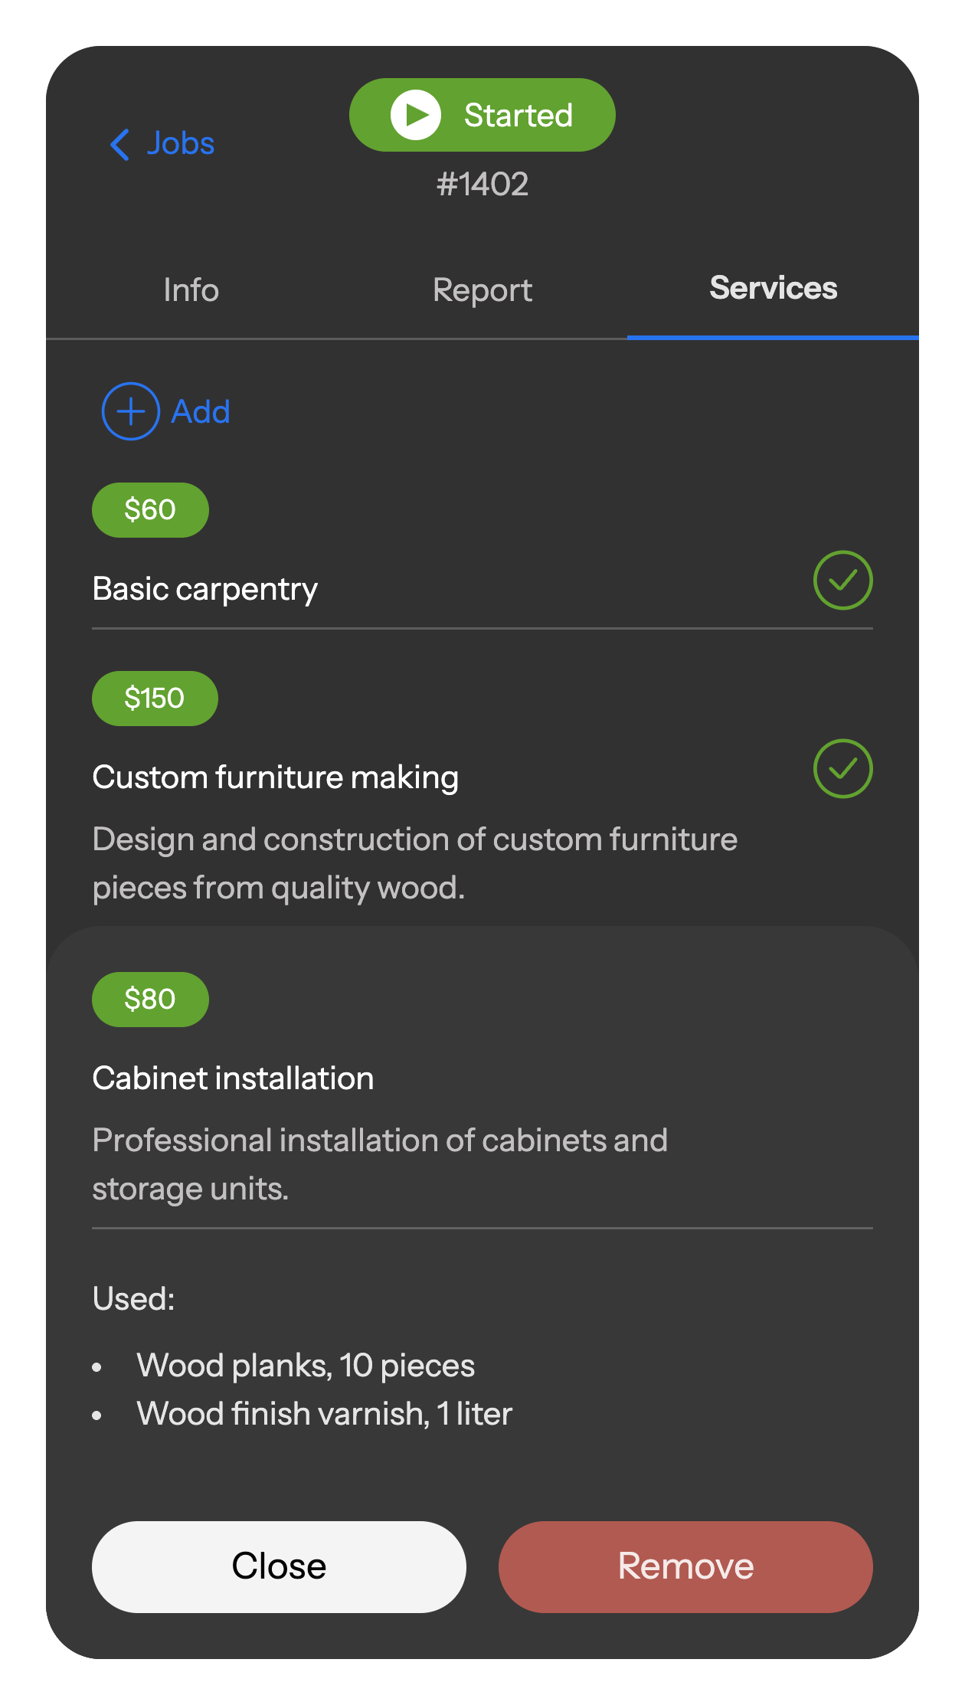This screenshot has height=1705, width=965.
Task: Open the Report tab
Action: pyautogui.click(x=483, y=290)
